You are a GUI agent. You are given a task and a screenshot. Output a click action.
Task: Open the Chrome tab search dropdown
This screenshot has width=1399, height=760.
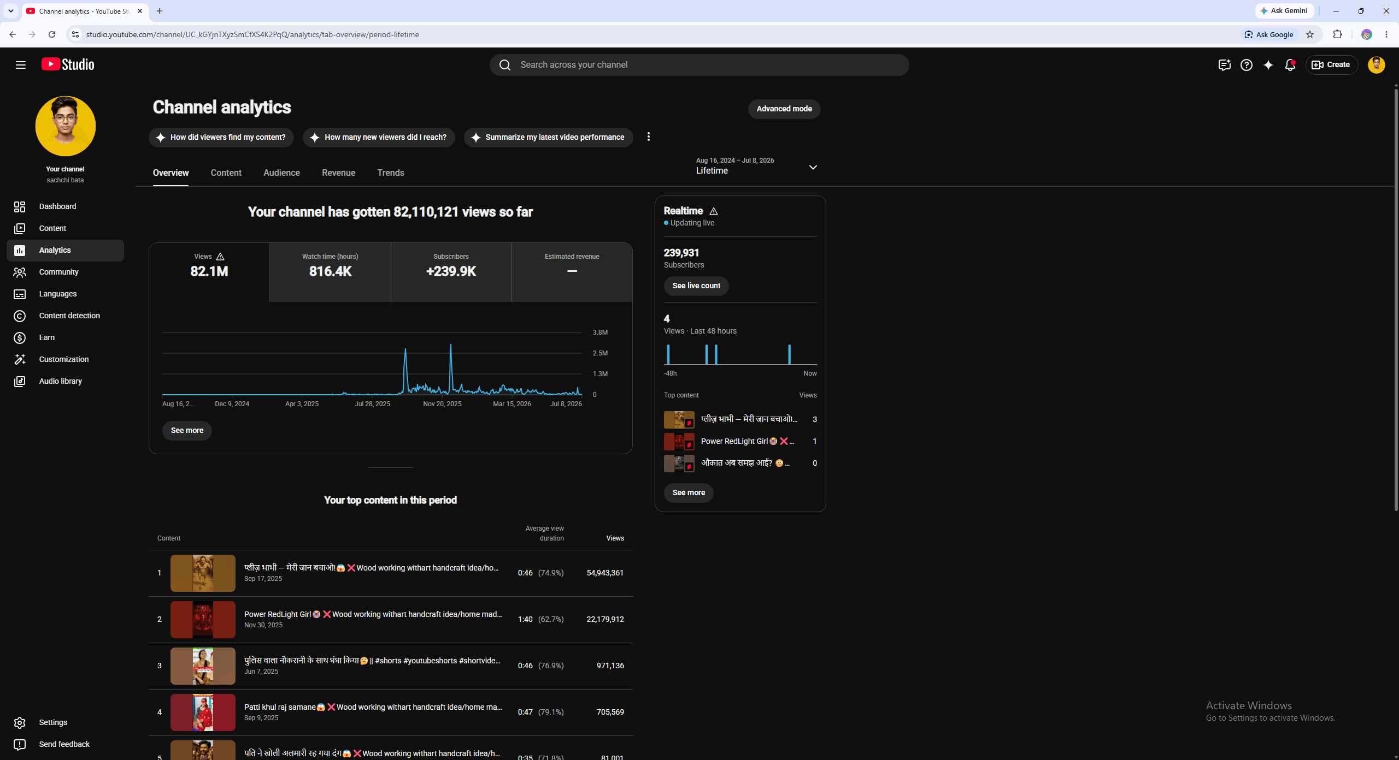click(11, 11)
